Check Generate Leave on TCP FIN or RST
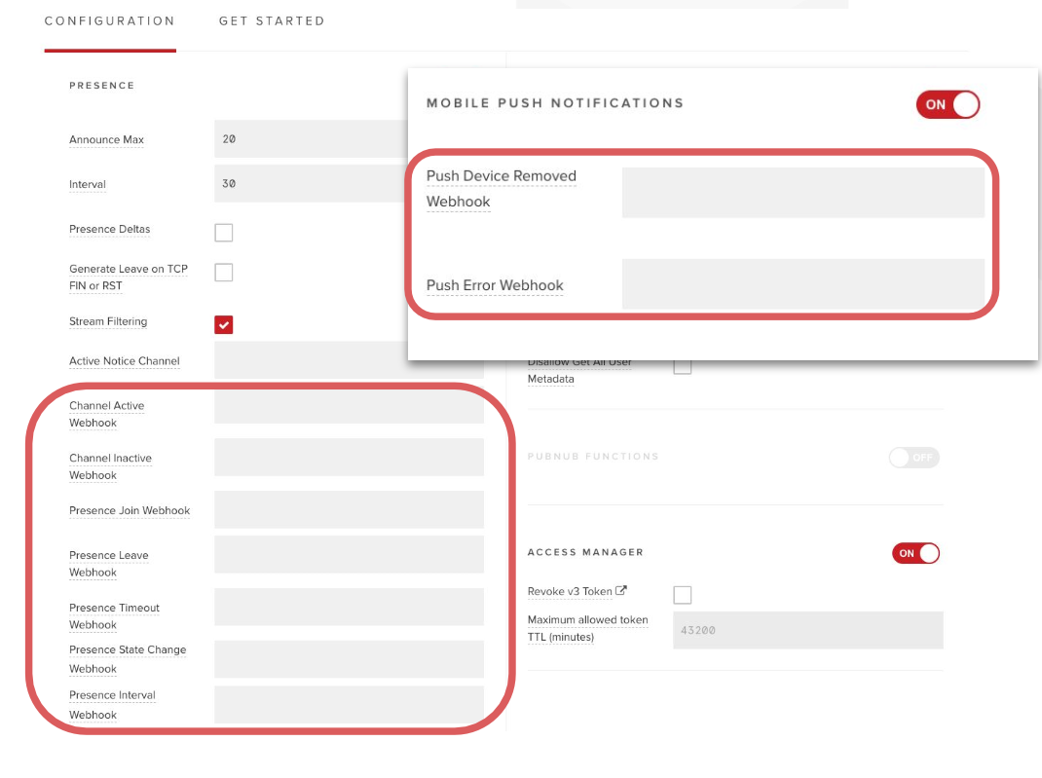 (223, 273)
